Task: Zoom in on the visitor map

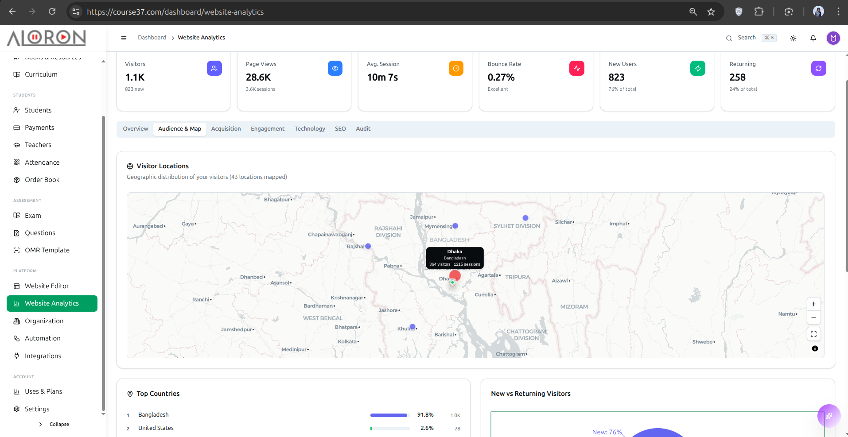Action: pos(813,304)
